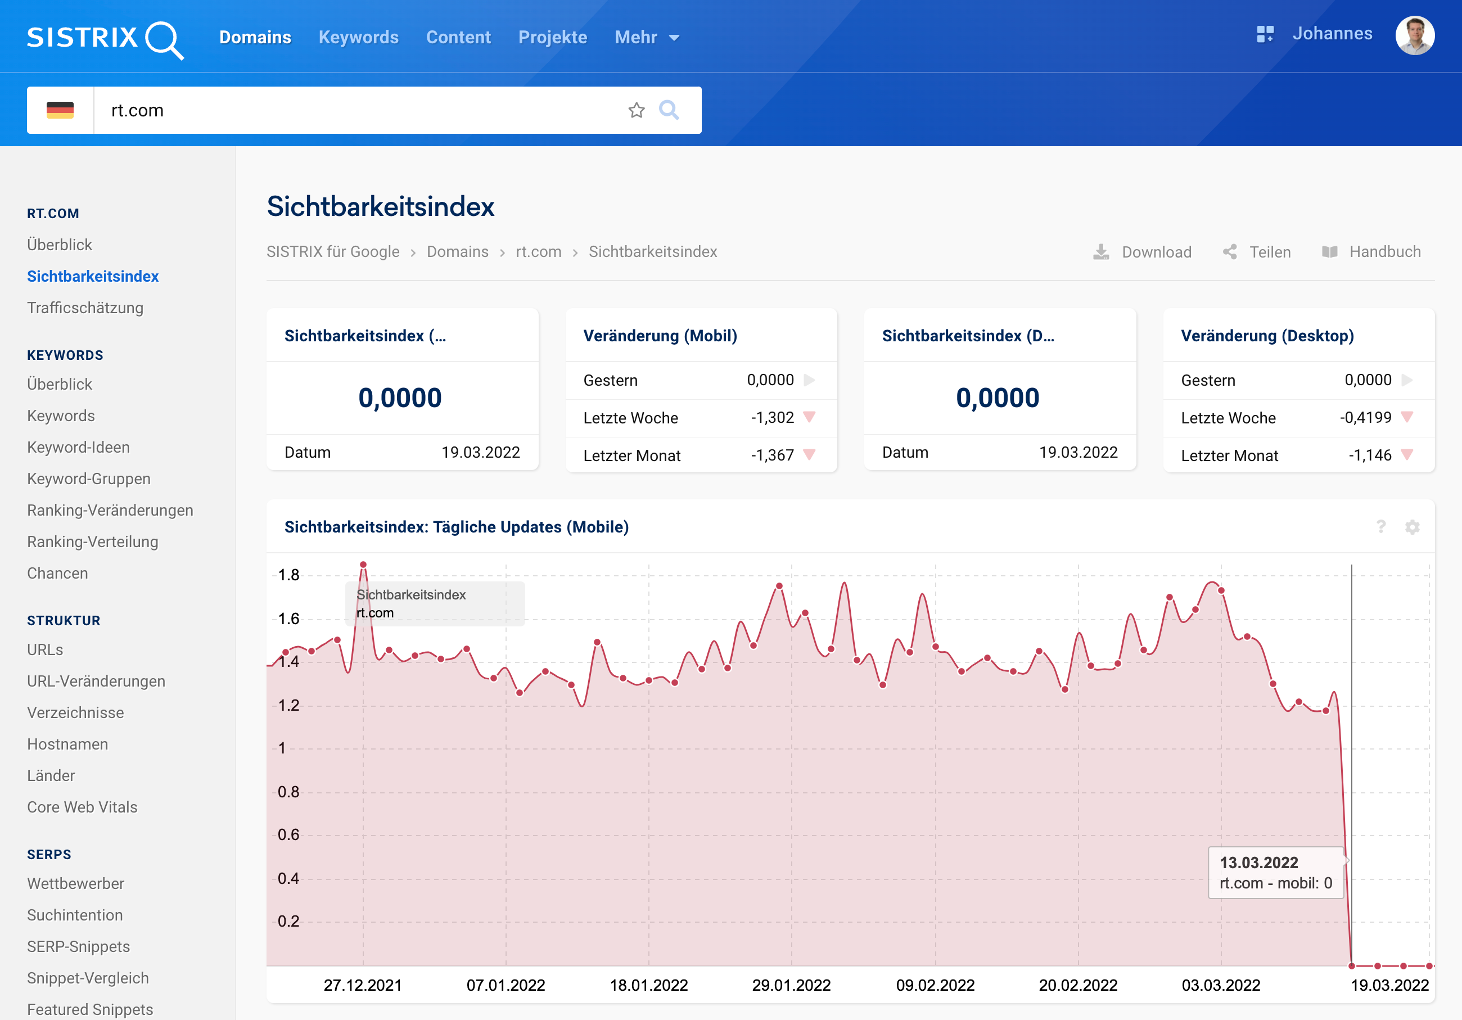Click the magnifier search icon

coord(669,110)
